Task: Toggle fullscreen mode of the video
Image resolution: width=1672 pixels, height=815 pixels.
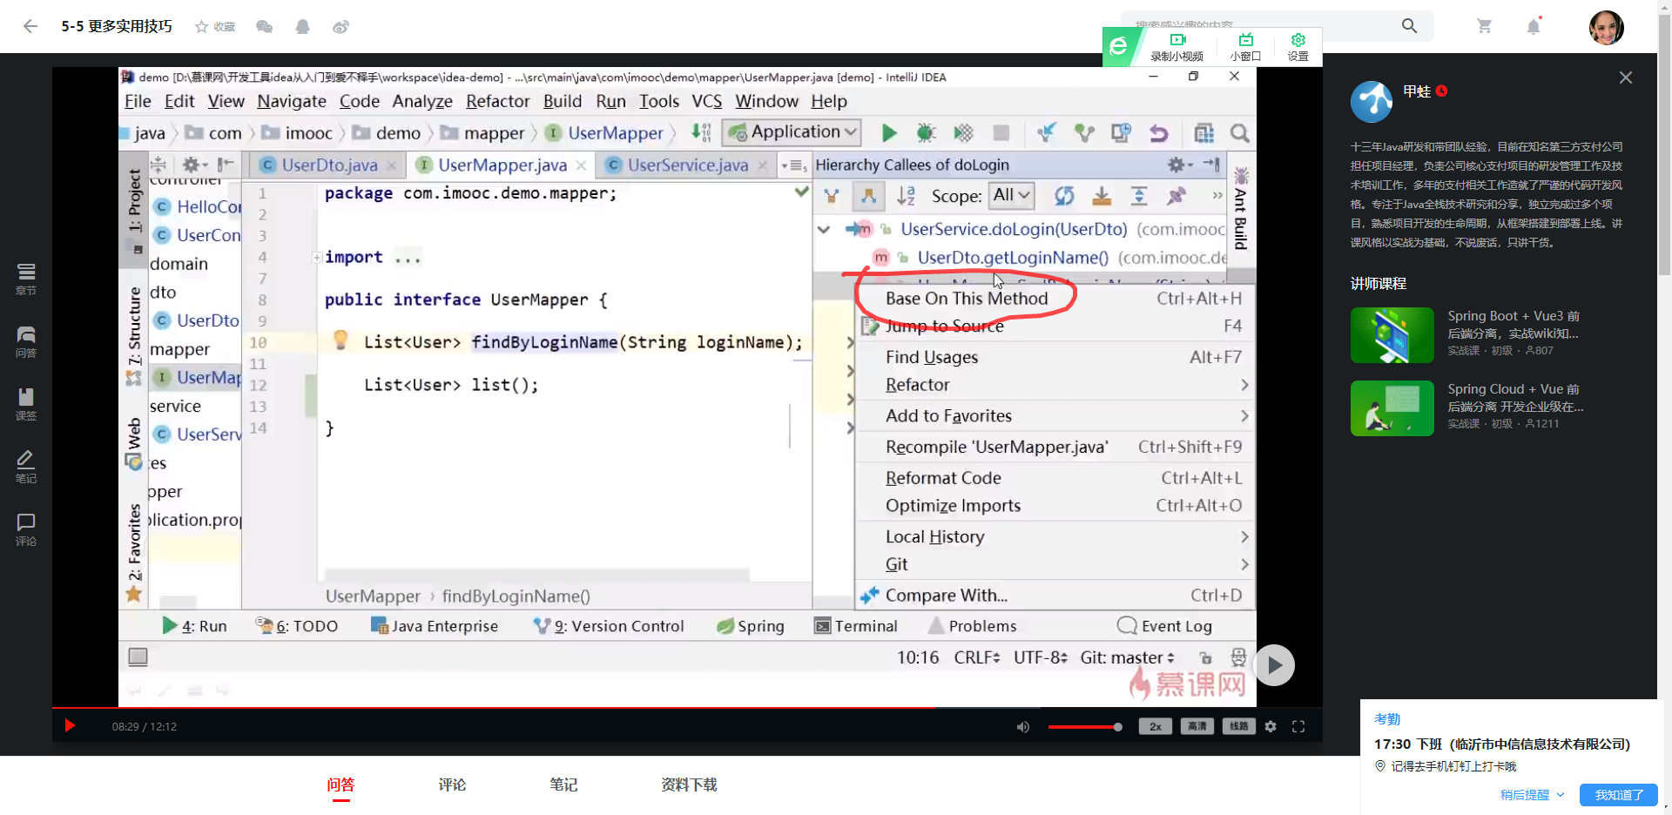Action: click(x=1298, y=726)
